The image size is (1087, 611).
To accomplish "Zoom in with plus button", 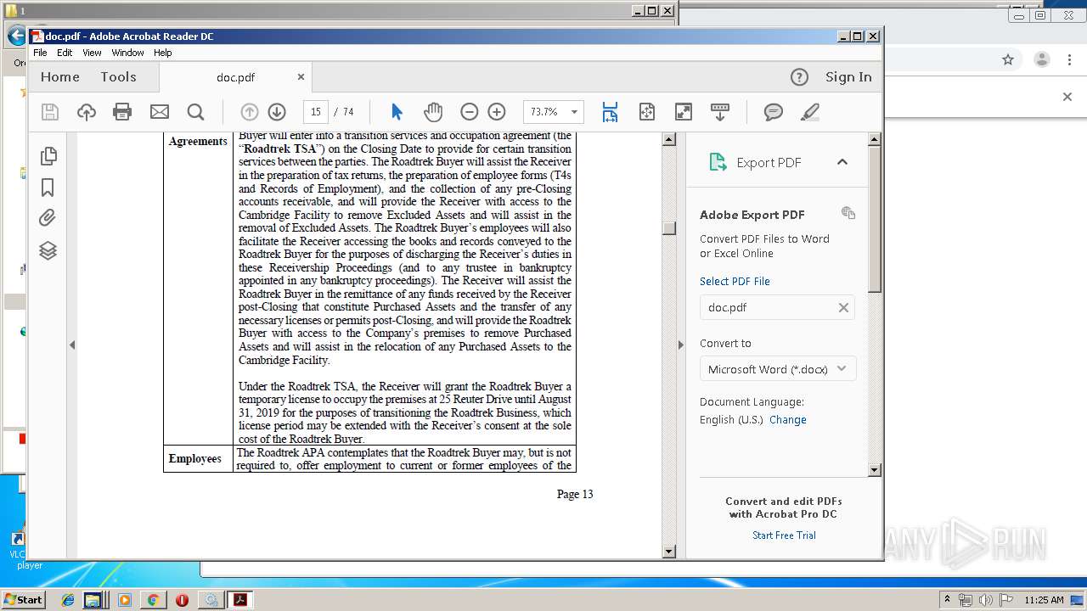I will [x=497, y=112].
